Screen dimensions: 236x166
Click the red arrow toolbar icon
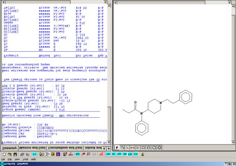(83, 154)
